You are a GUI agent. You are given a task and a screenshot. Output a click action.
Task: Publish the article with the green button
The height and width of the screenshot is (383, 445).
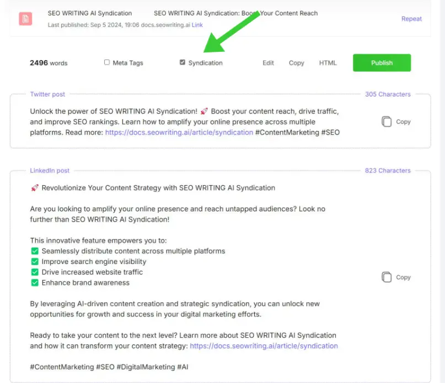(382, 63)
